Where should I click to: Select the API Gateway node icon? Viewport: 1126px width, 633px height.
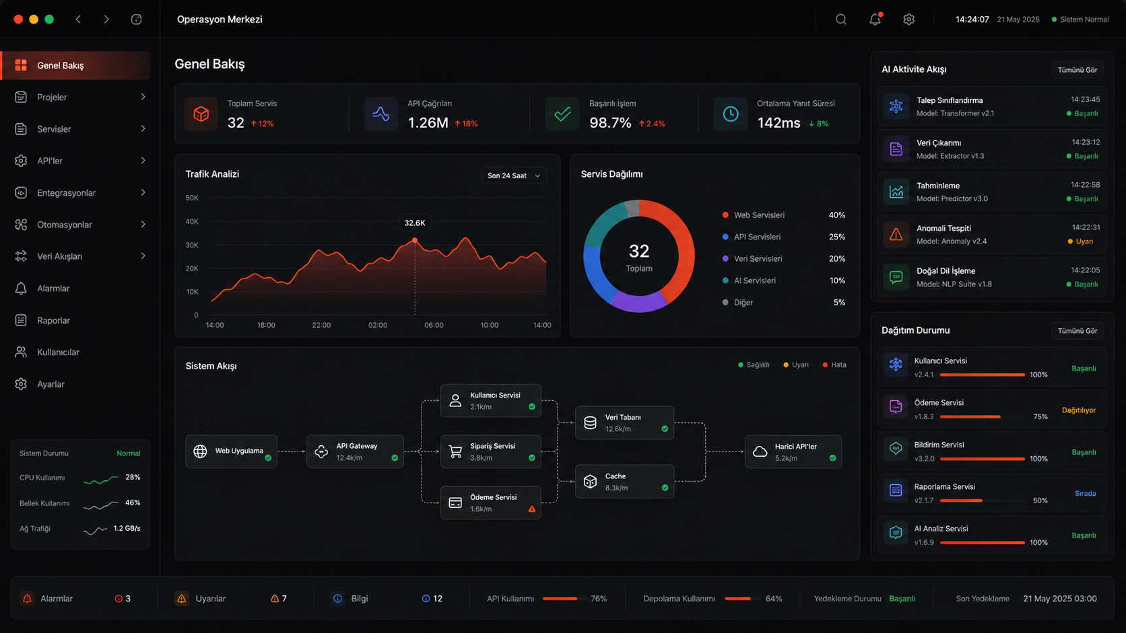(x=321, y=451)
